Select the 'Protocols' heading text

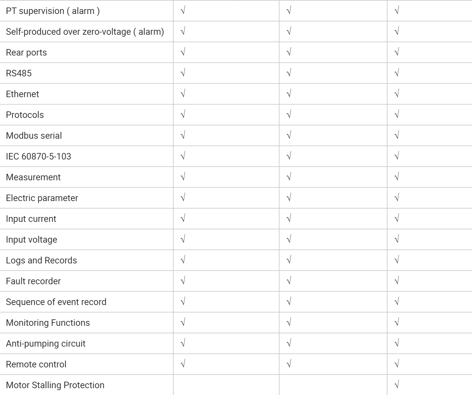tap(25, 115)
